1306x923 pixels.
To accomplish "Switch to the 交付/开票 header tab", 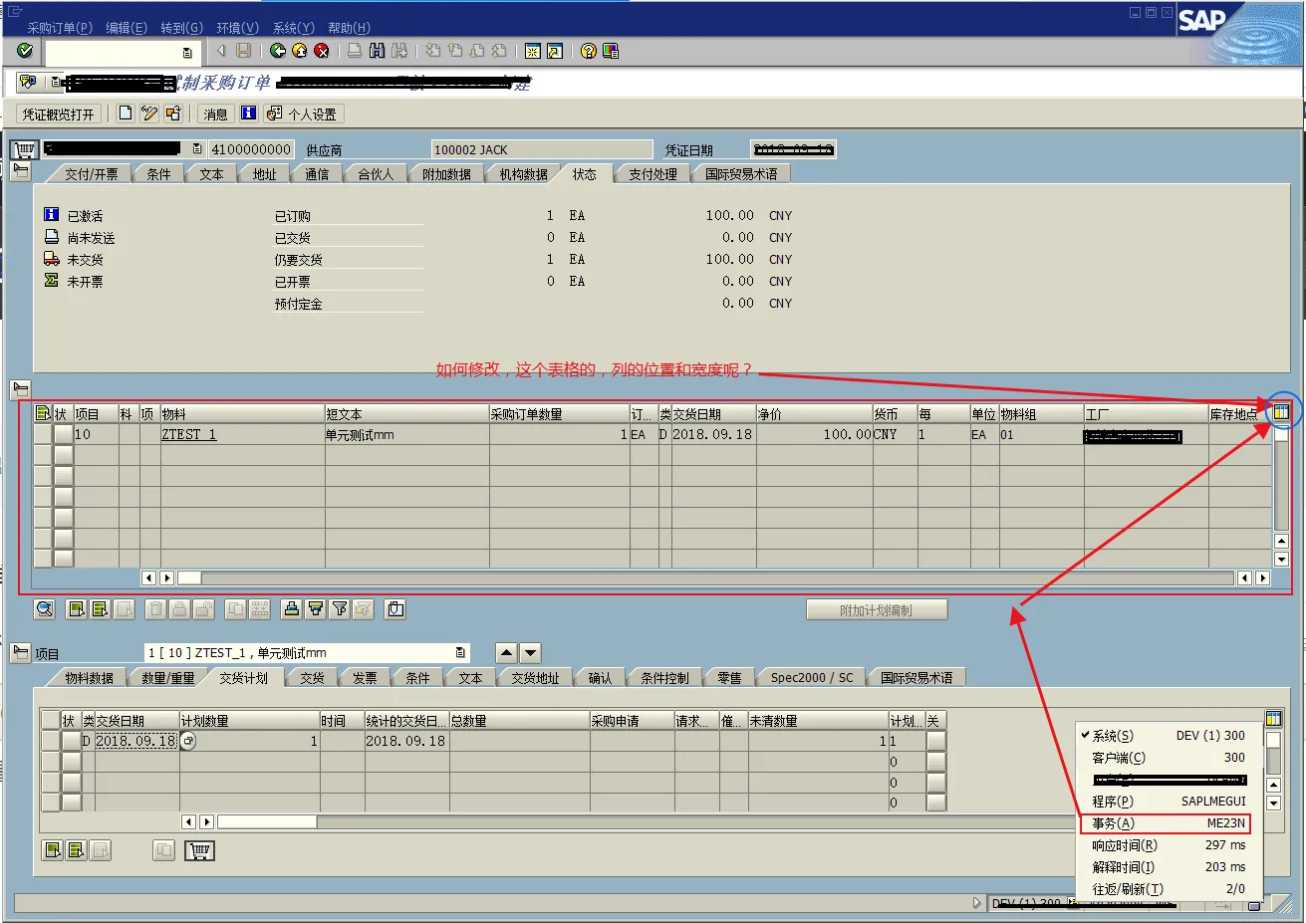I will tap(91, 174).
